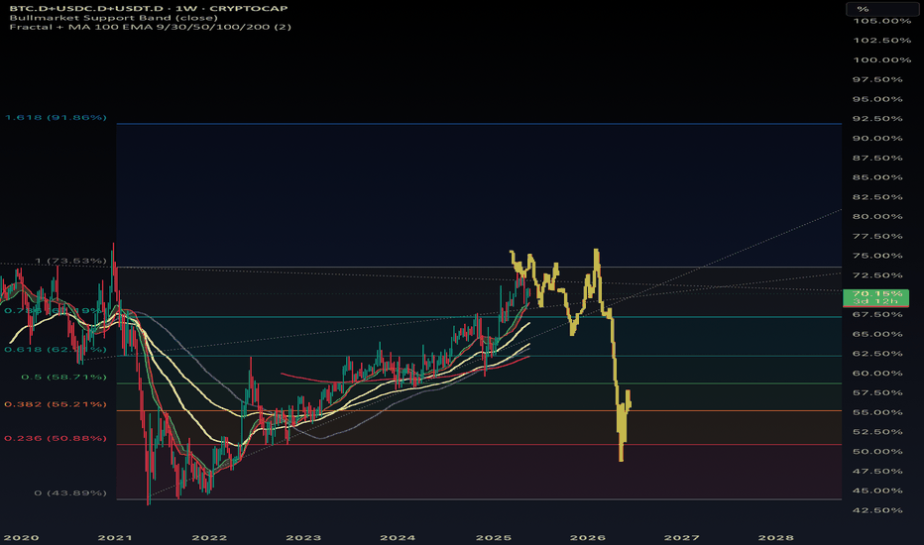
Task: Click 2024 on the time axis
Action: (x=398, y=537)
